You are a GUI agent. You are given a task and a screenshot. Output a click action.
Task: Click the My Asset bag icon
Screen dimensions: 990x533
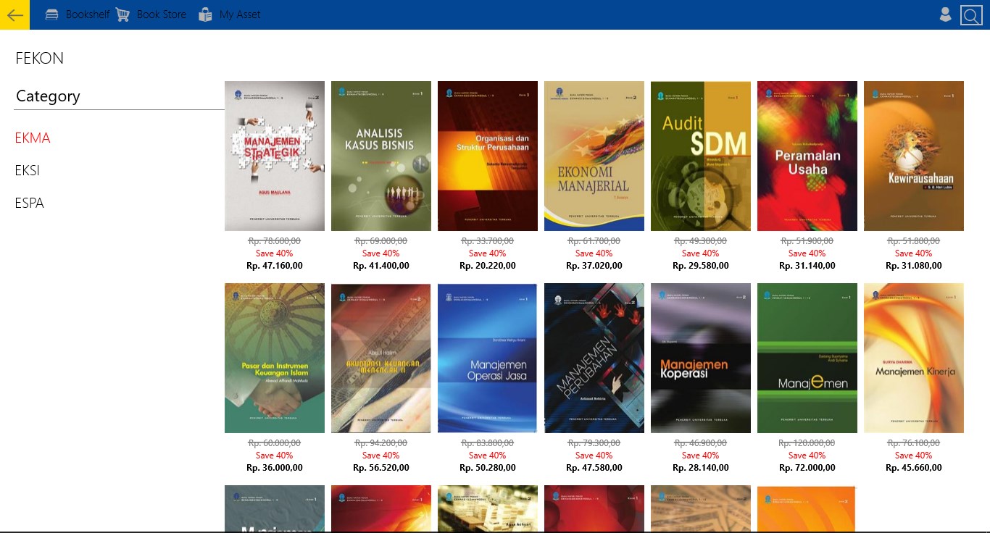[206, 14]
